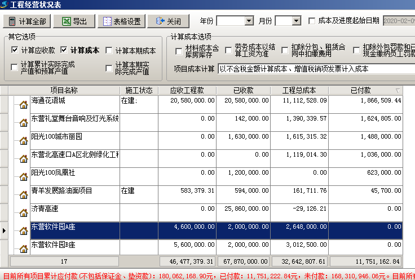Sort by the 已付款 column header

tap(365, 90)
